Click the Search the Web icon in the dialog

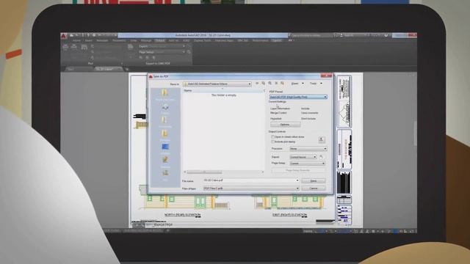[x=270, y=84]
